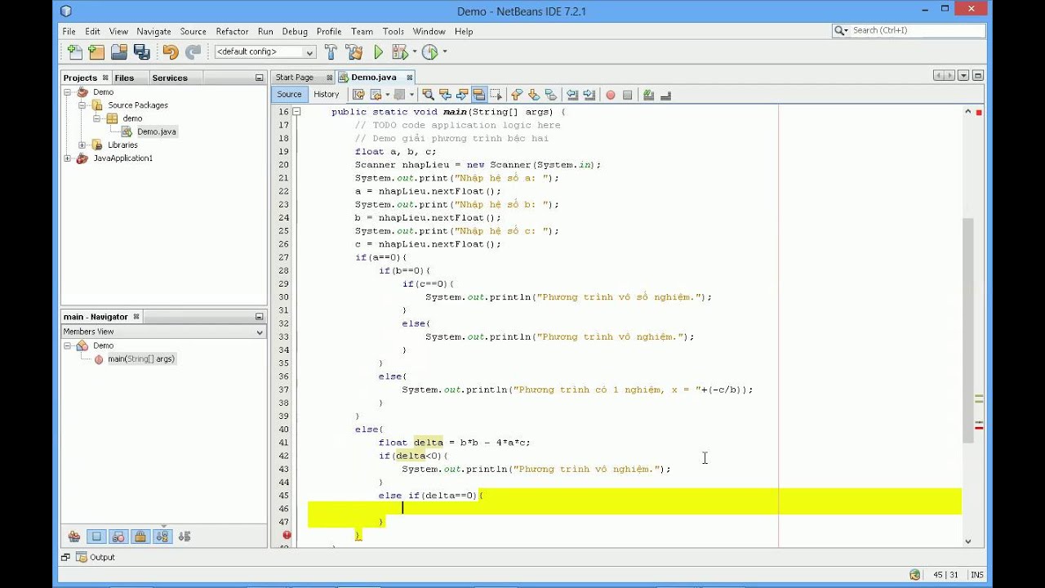1045x588 pixels.
Task: Open the File menu
Action: [69, 31]
